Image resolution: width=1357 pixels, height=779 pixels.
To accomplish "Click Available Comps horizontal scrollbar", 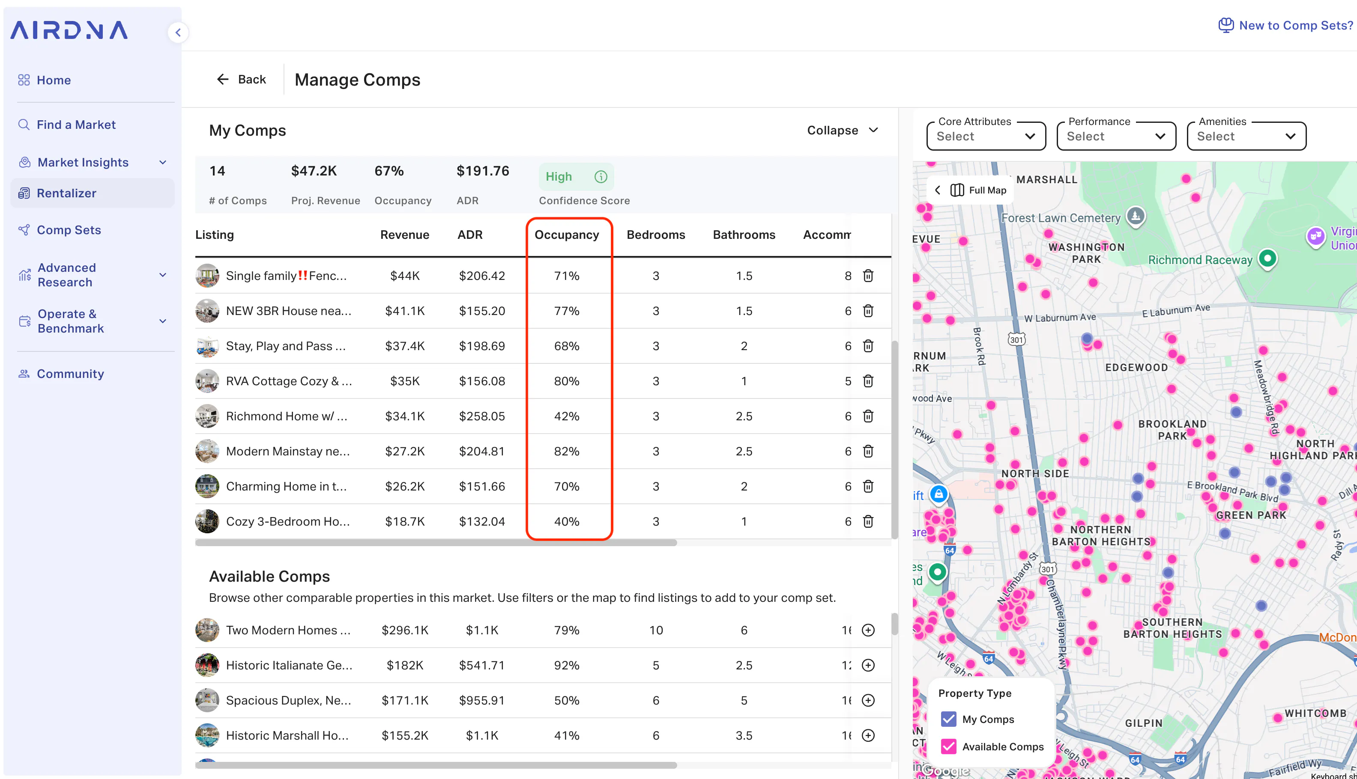I will click(x=436, y=765).
